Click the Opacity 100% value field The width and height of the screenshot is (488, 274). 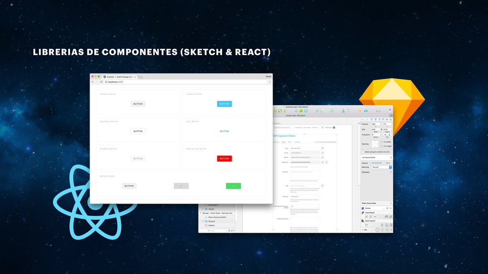click(388, 163)
